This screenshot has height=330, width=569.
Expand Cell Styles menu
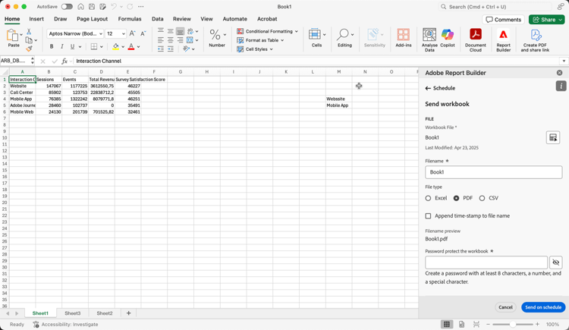click(271, 49)
